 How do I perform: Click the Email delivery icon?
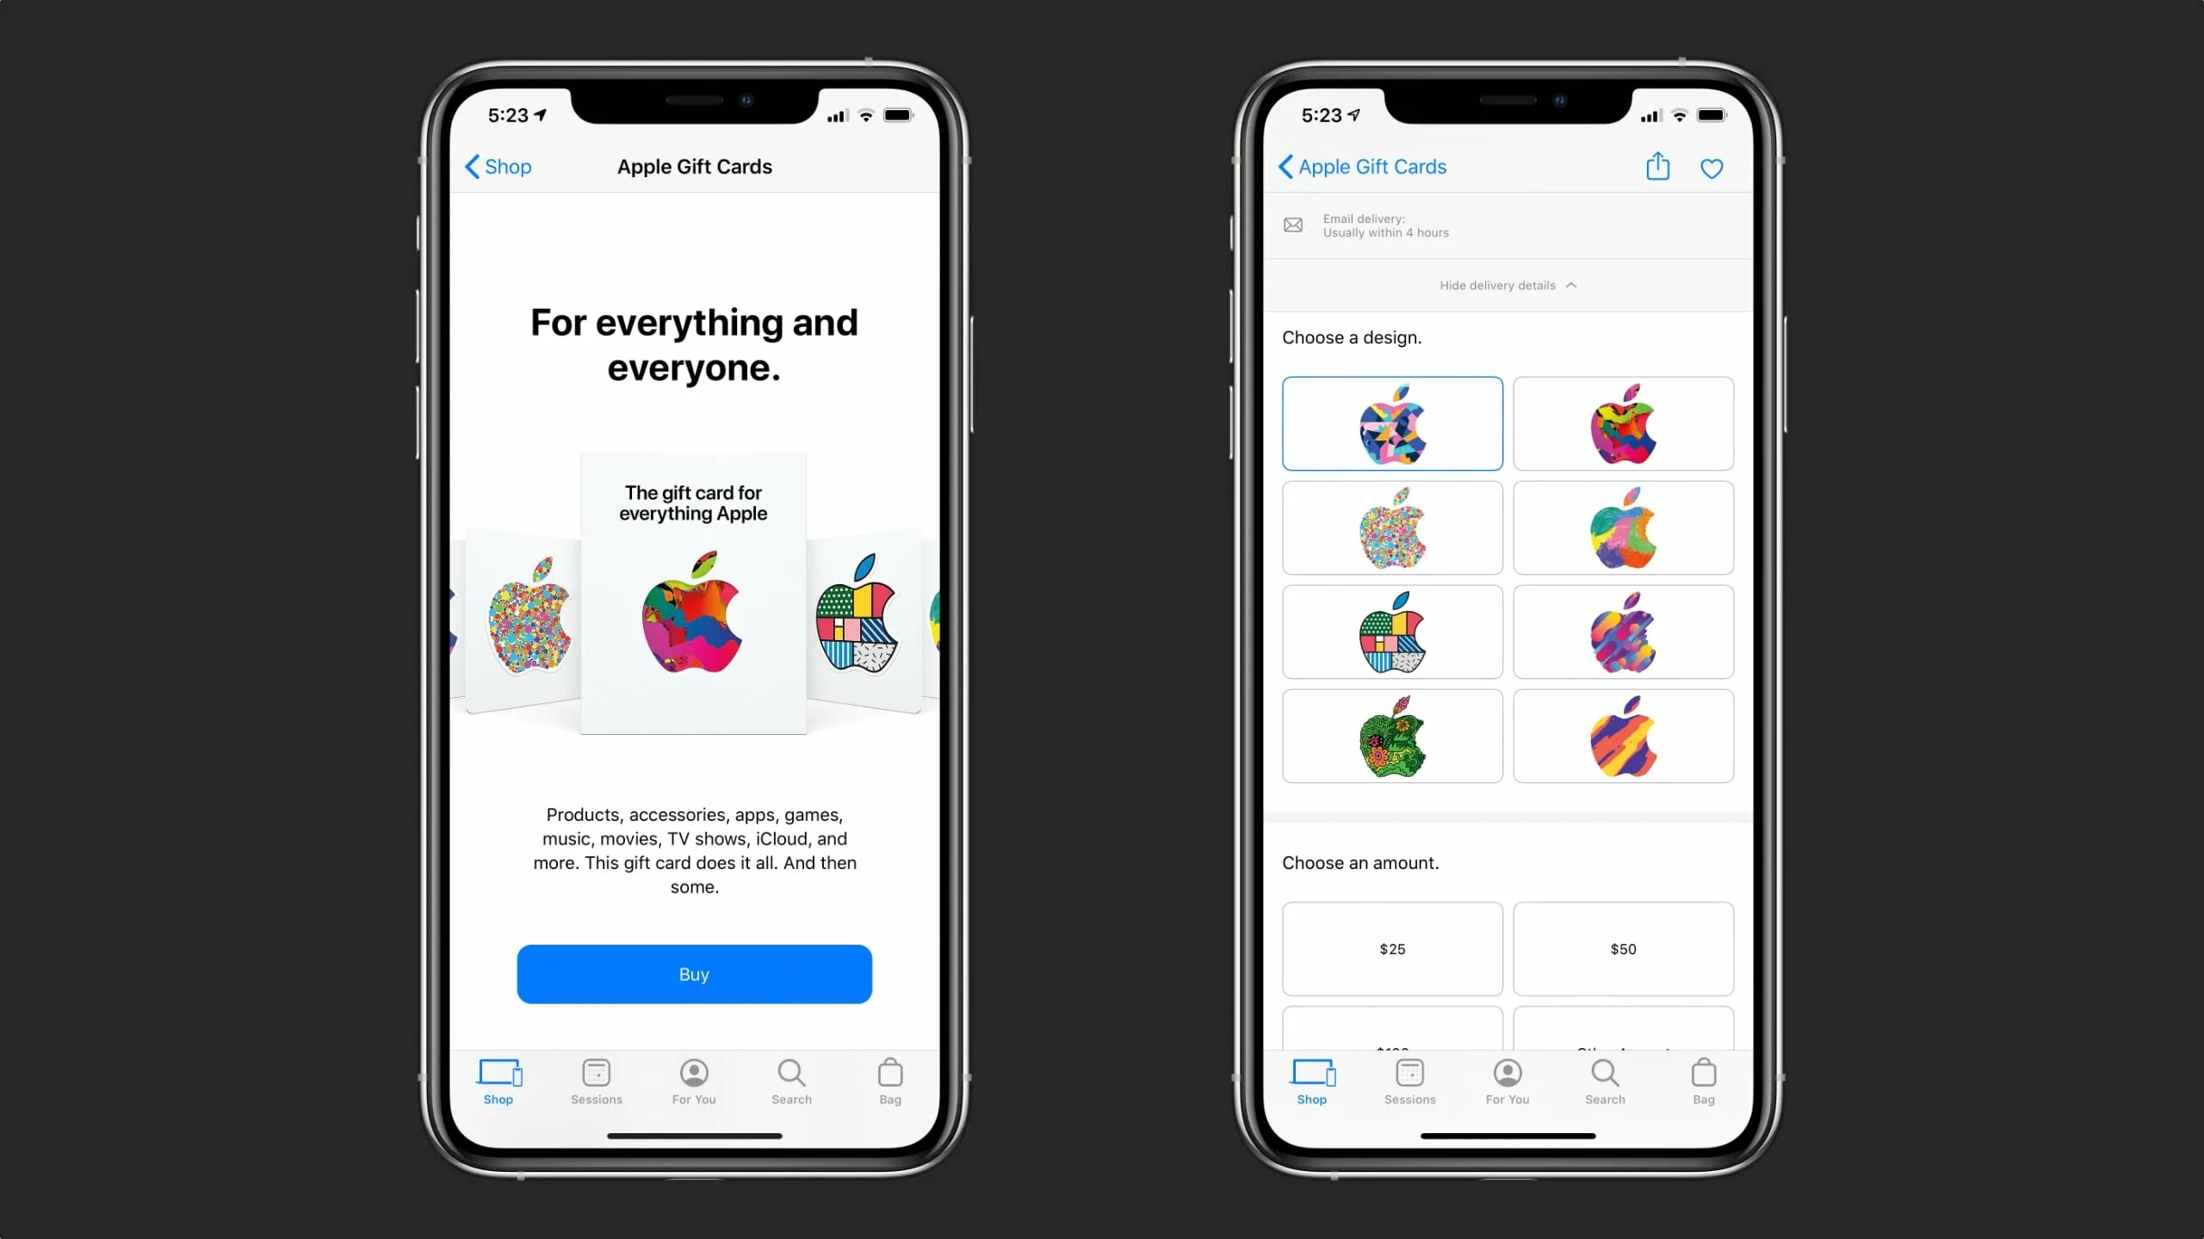[x=1293, y=225]
